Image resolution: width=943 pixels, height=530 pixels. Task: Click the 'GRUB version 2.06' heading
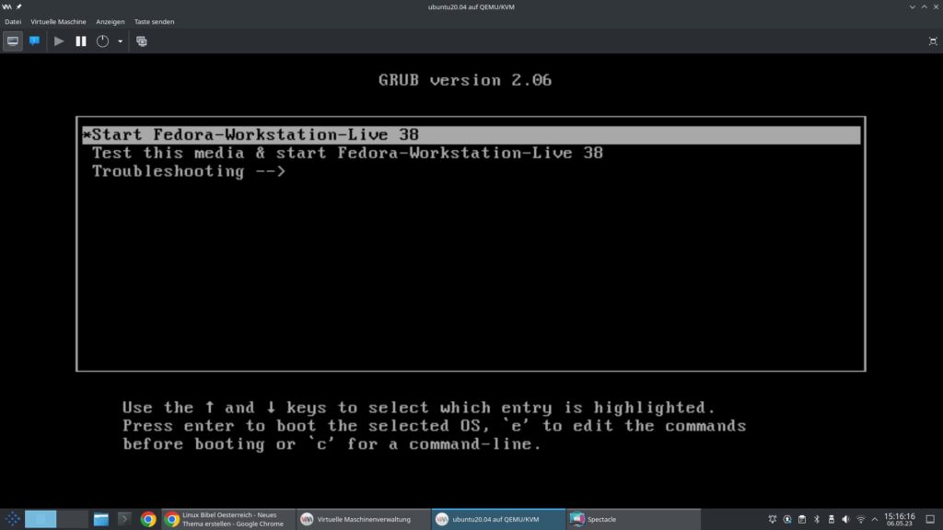[x=465, y=80]
